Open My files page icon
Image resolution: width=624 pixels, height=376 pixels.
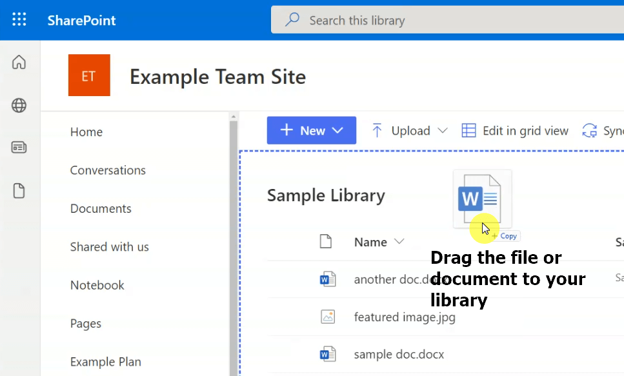click(x=19, y=191)
